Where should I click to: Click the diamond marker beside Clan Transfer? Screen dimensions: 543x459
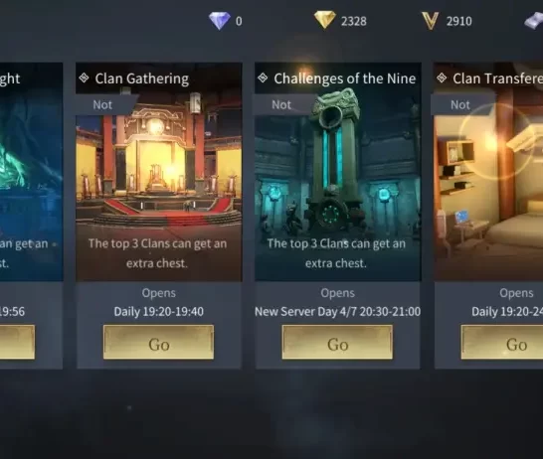442,77
